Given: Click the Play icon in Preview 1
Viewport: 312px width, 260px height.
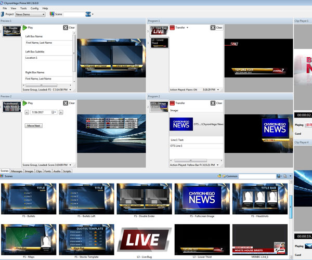Looking at the screenshot, I should point(24,28).
